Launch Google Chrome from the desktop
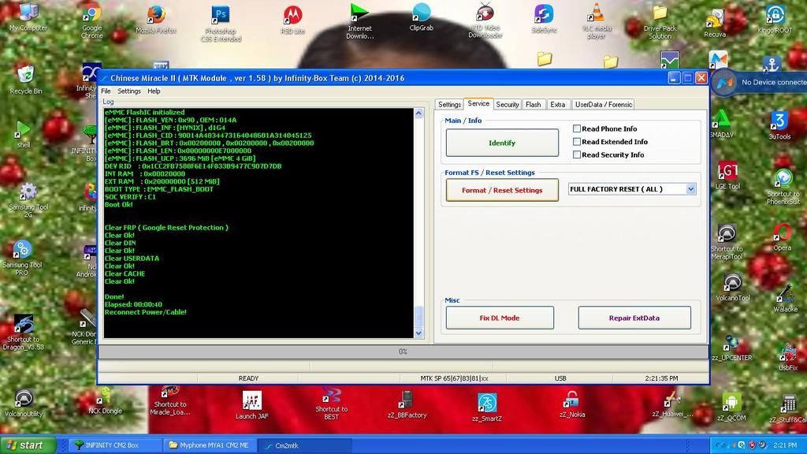807x454 pixels. (92, 20)
